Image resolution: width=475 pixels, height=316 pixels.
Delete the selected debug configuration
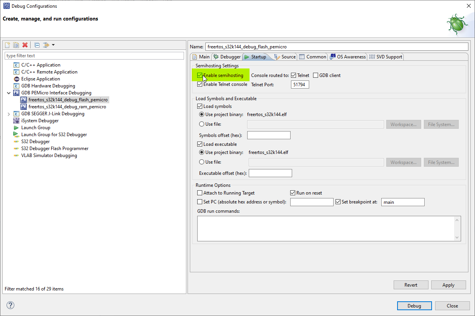point(25,44)
